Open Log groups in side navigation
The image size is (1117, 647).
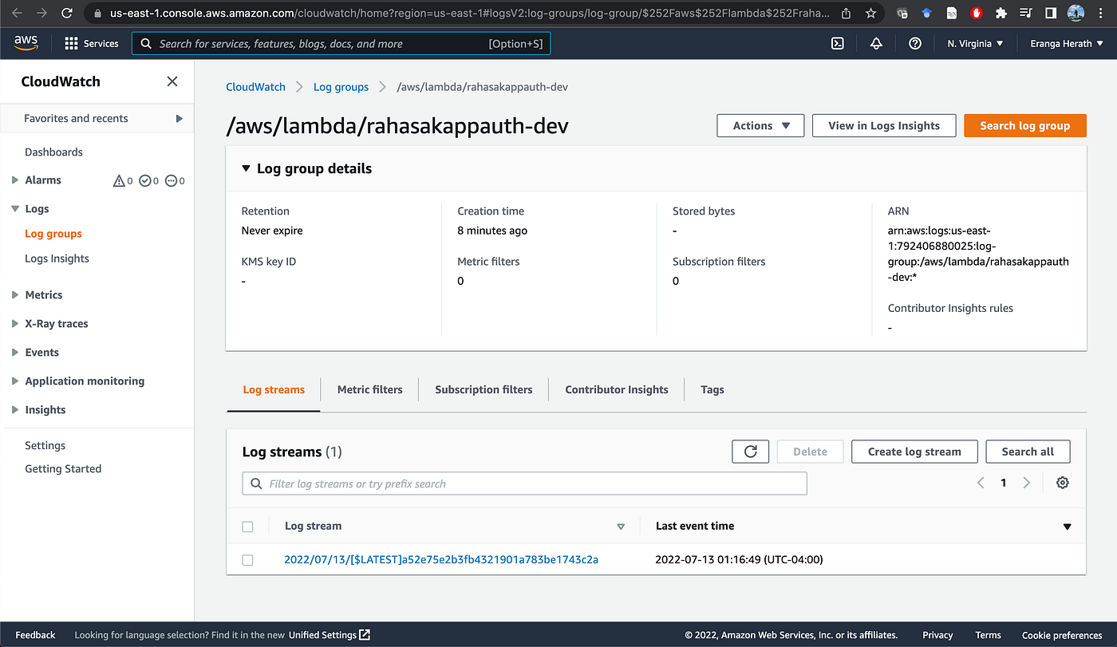[53, 234]
